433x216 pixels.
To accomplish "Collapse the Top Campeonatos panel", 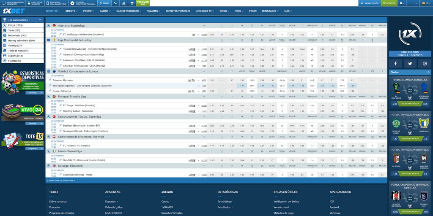I will [40, 20].
